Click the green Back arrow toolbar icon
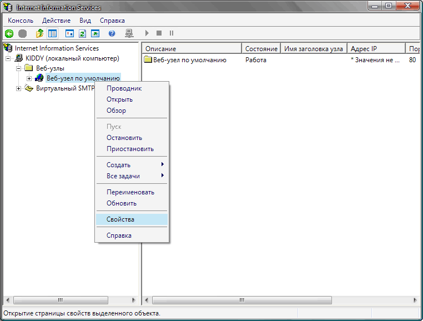This screenshot has width=423, height=321. (x=9, y=33)
